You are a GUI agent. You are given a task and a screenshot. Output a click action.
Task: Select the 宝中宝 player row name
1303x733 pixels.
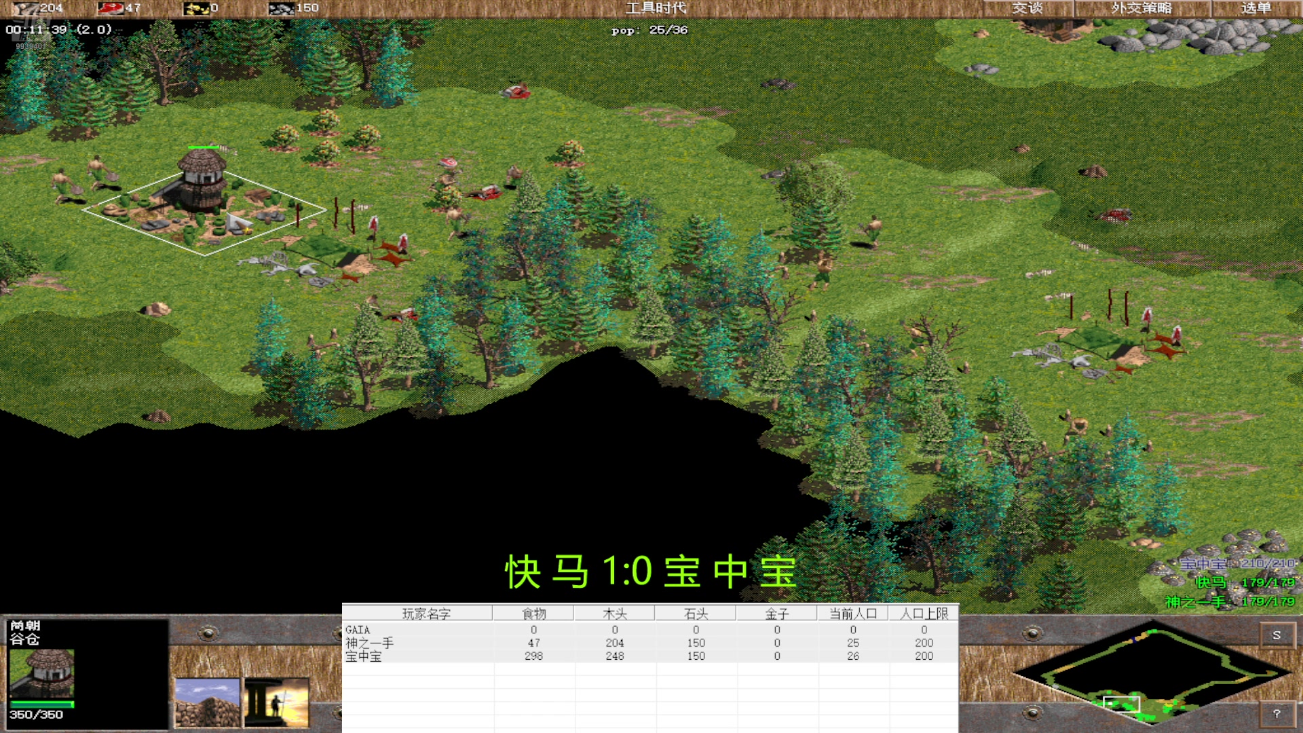point(364,656)
